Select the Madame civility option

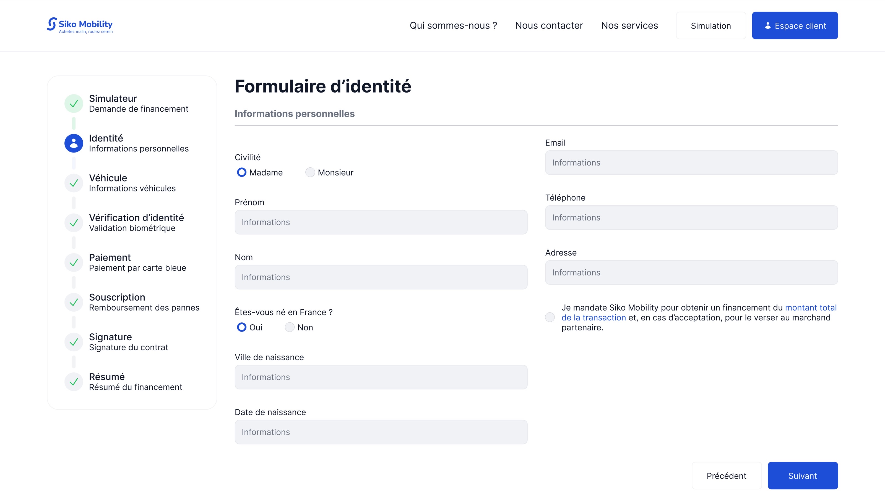[241, 172]
